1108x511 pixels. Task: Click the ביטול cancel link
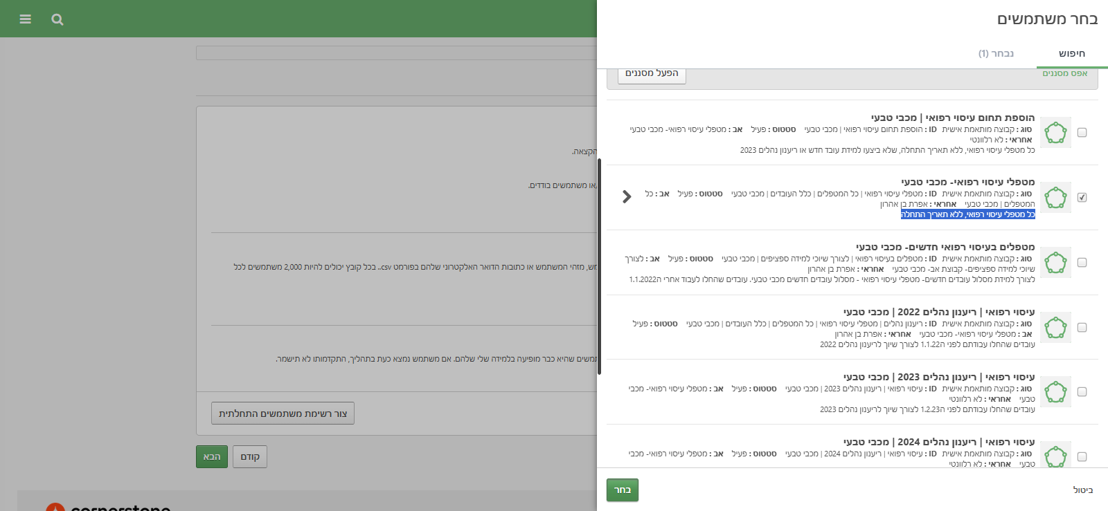1082,490
